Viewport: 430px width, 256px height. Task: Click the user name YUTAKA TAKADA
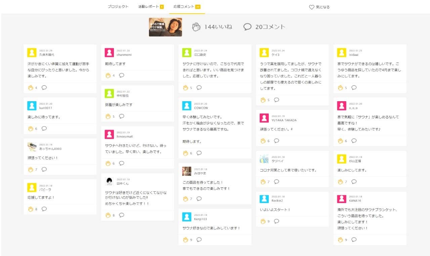pos(284,120)
